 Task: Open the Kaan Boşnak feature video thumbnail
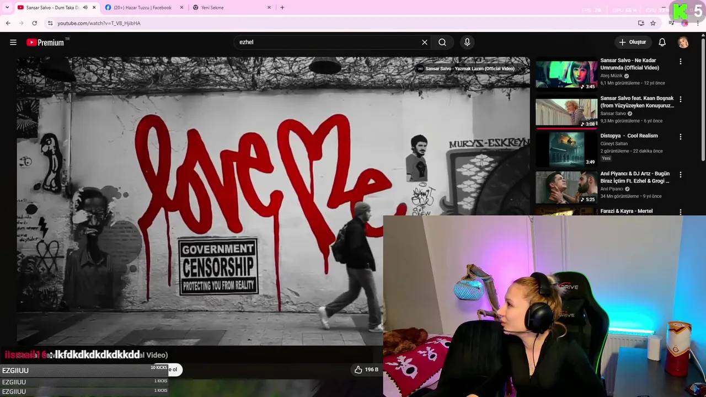click(566, 112)
